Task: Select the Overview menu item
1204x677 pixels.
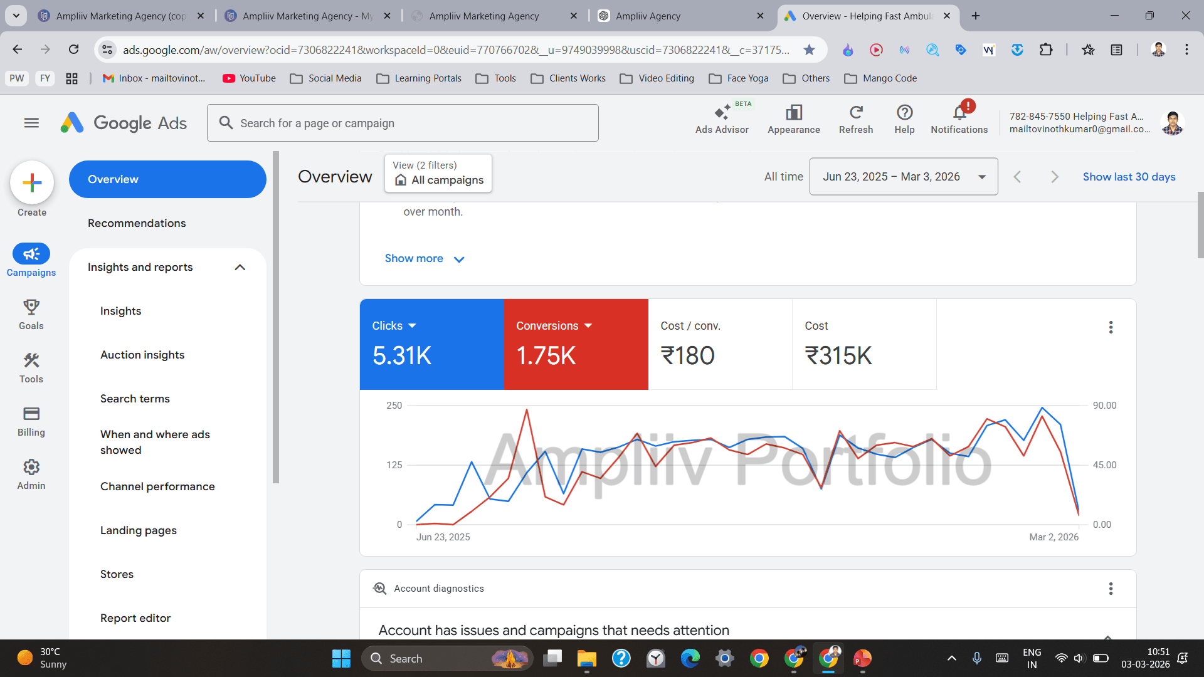Action: (167, 179)
